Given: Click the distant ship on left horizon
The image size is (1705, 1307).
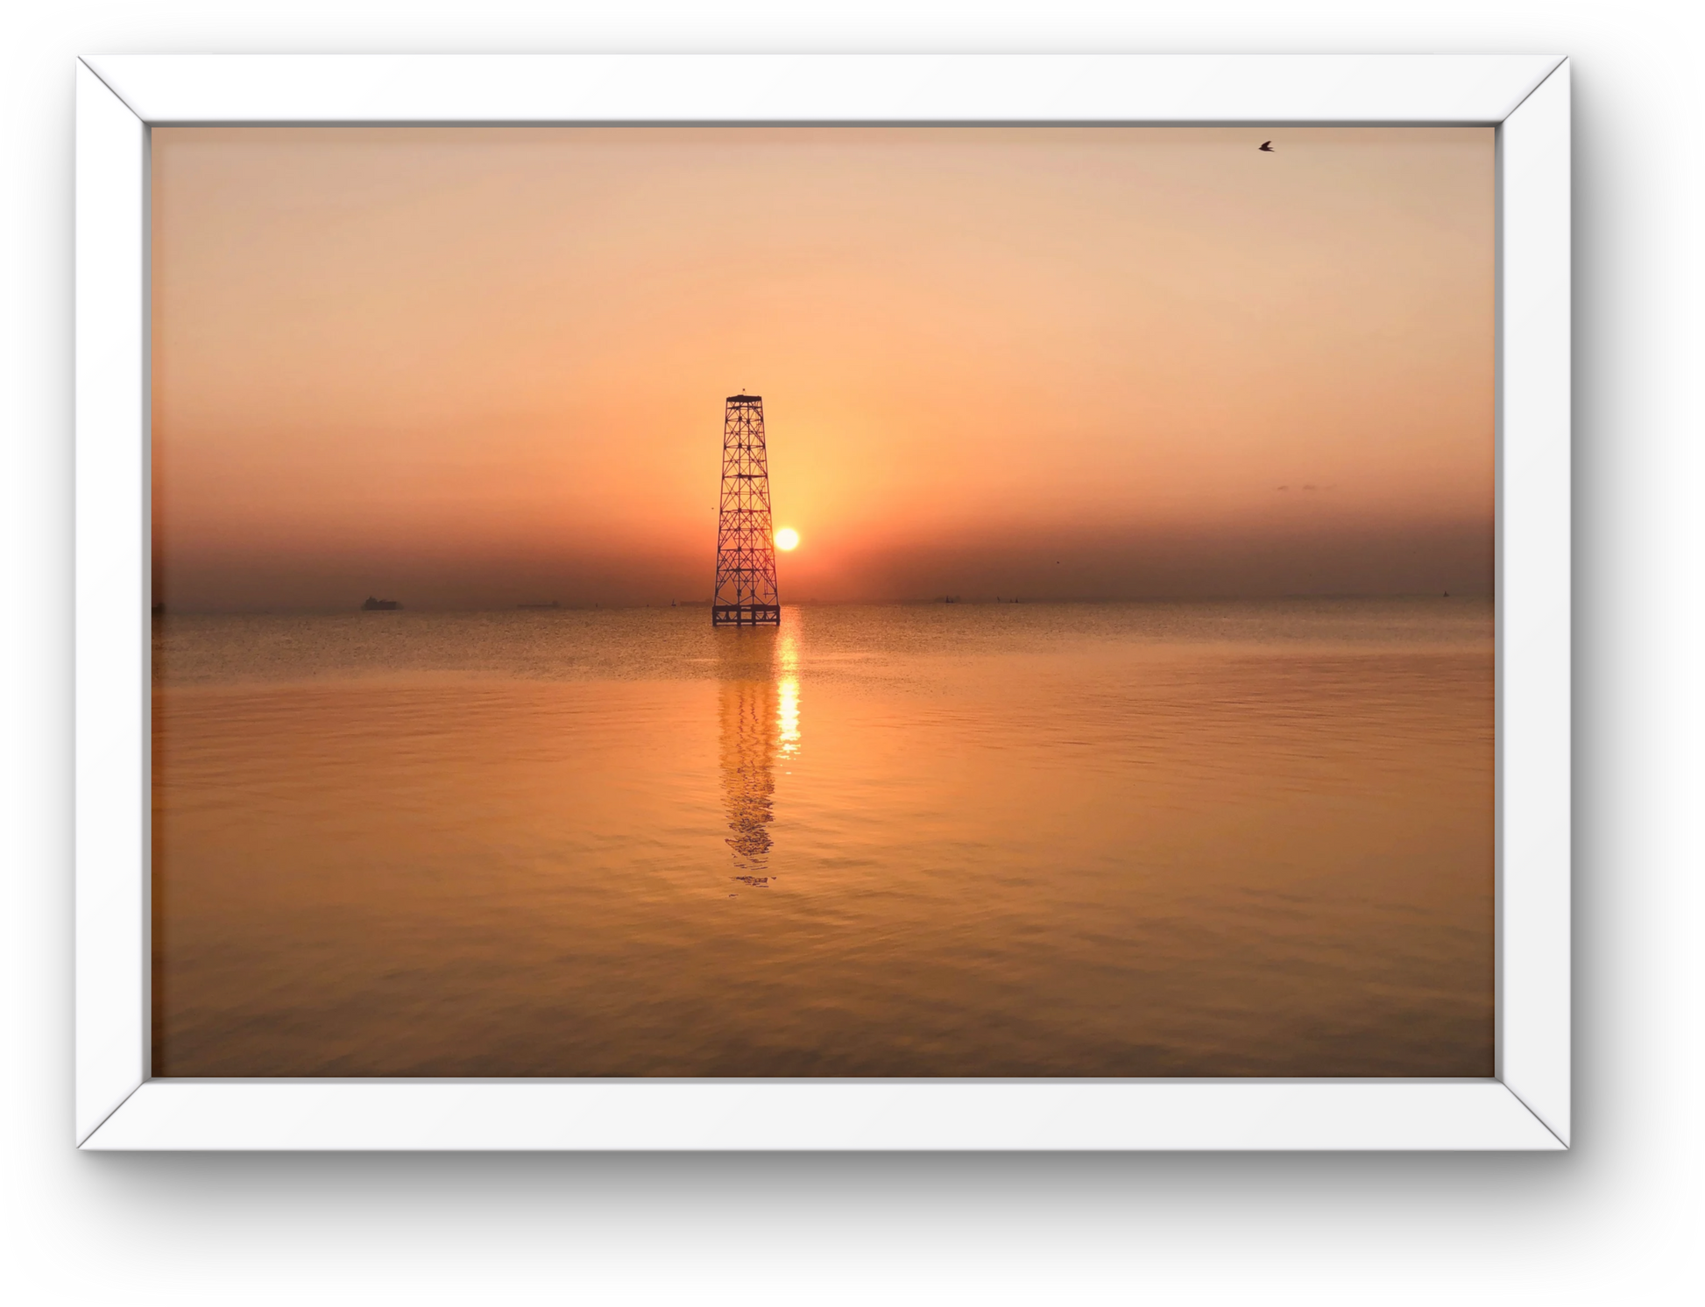Looking at the screenshot, I should coord(381,604).
